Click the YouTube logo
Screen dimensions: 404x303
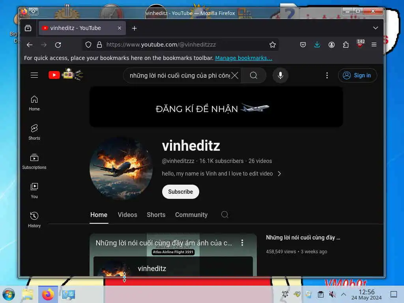[x=66, y=75]
